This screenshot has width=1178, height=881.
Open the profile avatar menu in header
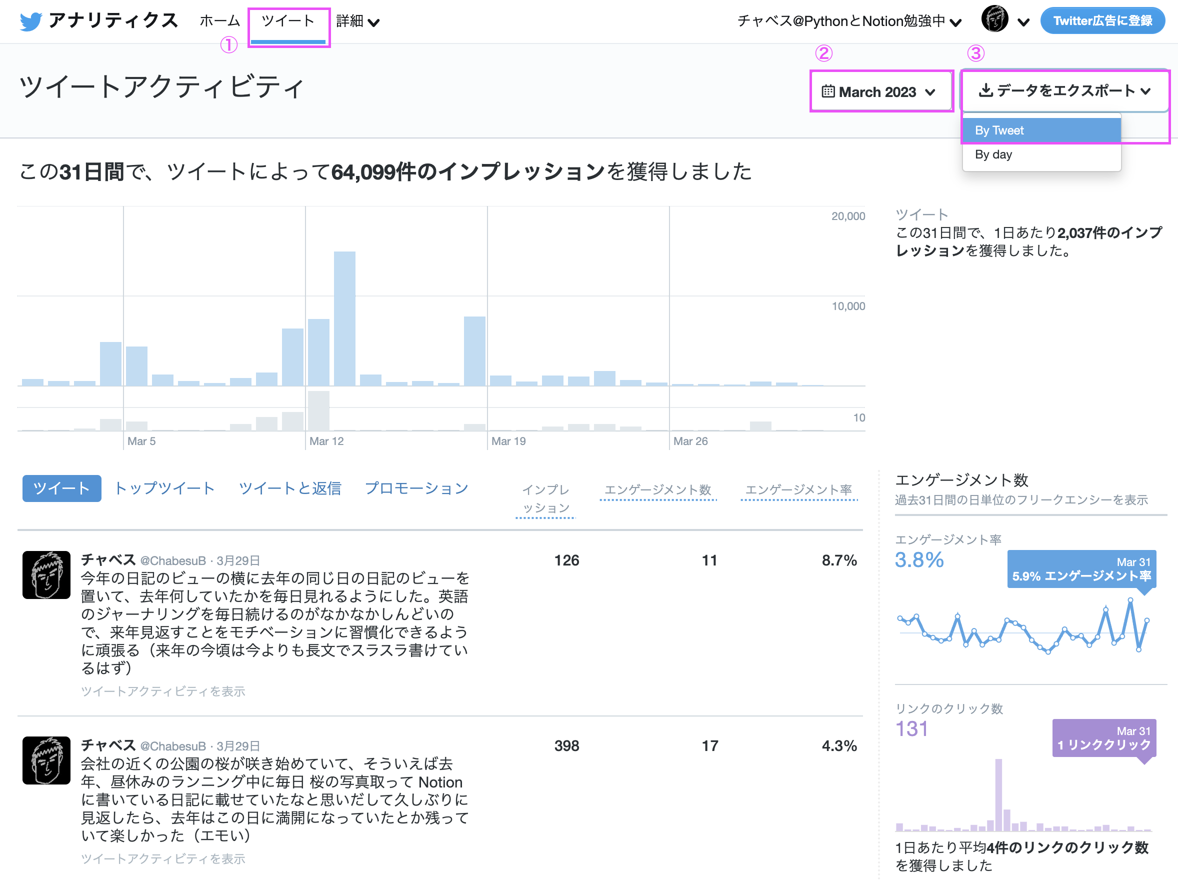pyautogui.click(x=994, y=19)
